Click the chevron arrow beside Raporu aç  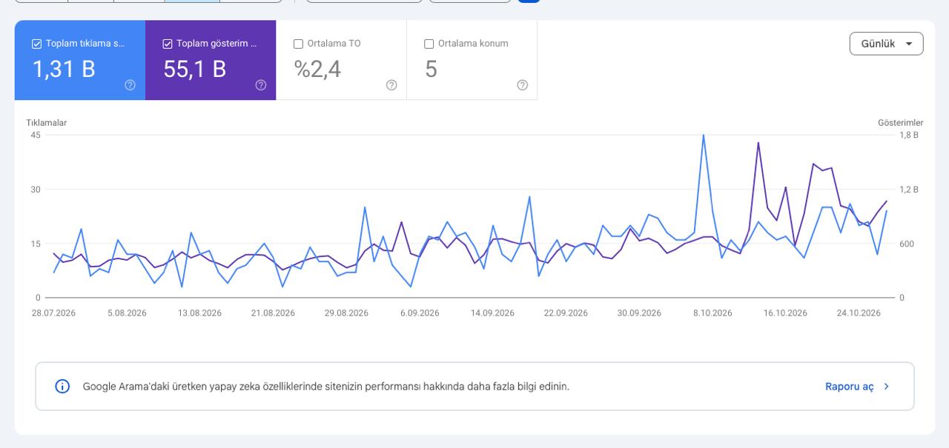pos(887,387)
